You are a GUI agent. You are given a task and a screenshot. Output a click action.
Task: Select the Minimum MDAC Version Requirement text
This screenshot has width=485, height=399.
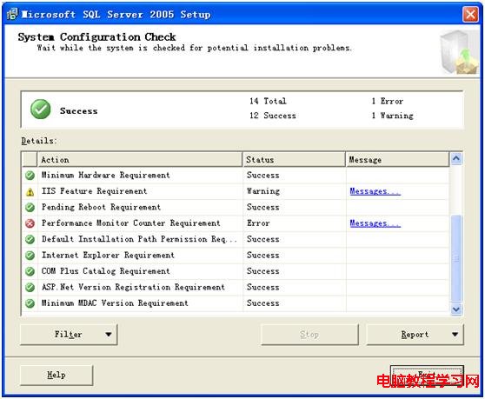(x=115, y=303)
